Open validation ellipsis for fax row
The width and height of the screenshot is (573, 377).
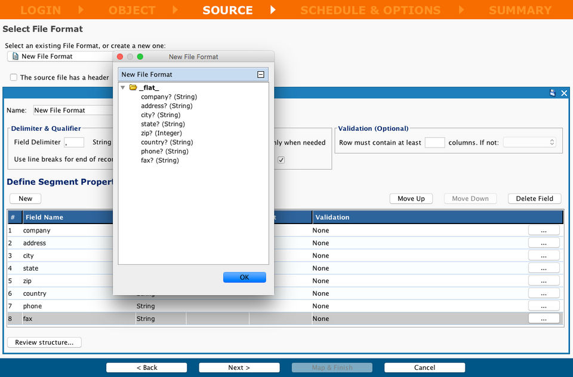click(x=544, y=318)
